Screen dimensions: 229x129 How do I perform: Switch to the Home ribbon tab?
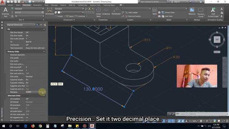pos(10,5)
